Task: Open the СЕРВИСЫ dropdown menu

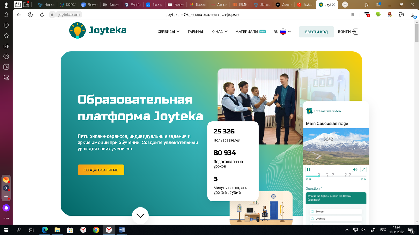Action: (168, 32)
